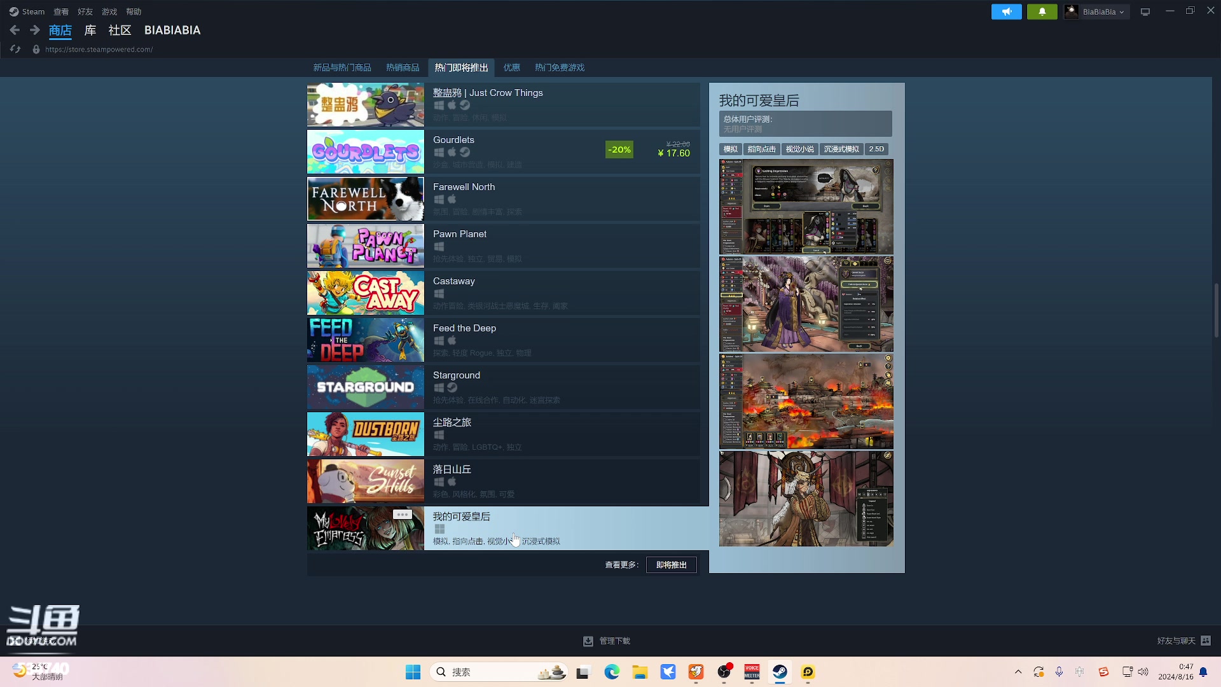1221x687 pixels.
Task: Open the preview screenshot of the woman in purple robe
Action: pos(806,304)
